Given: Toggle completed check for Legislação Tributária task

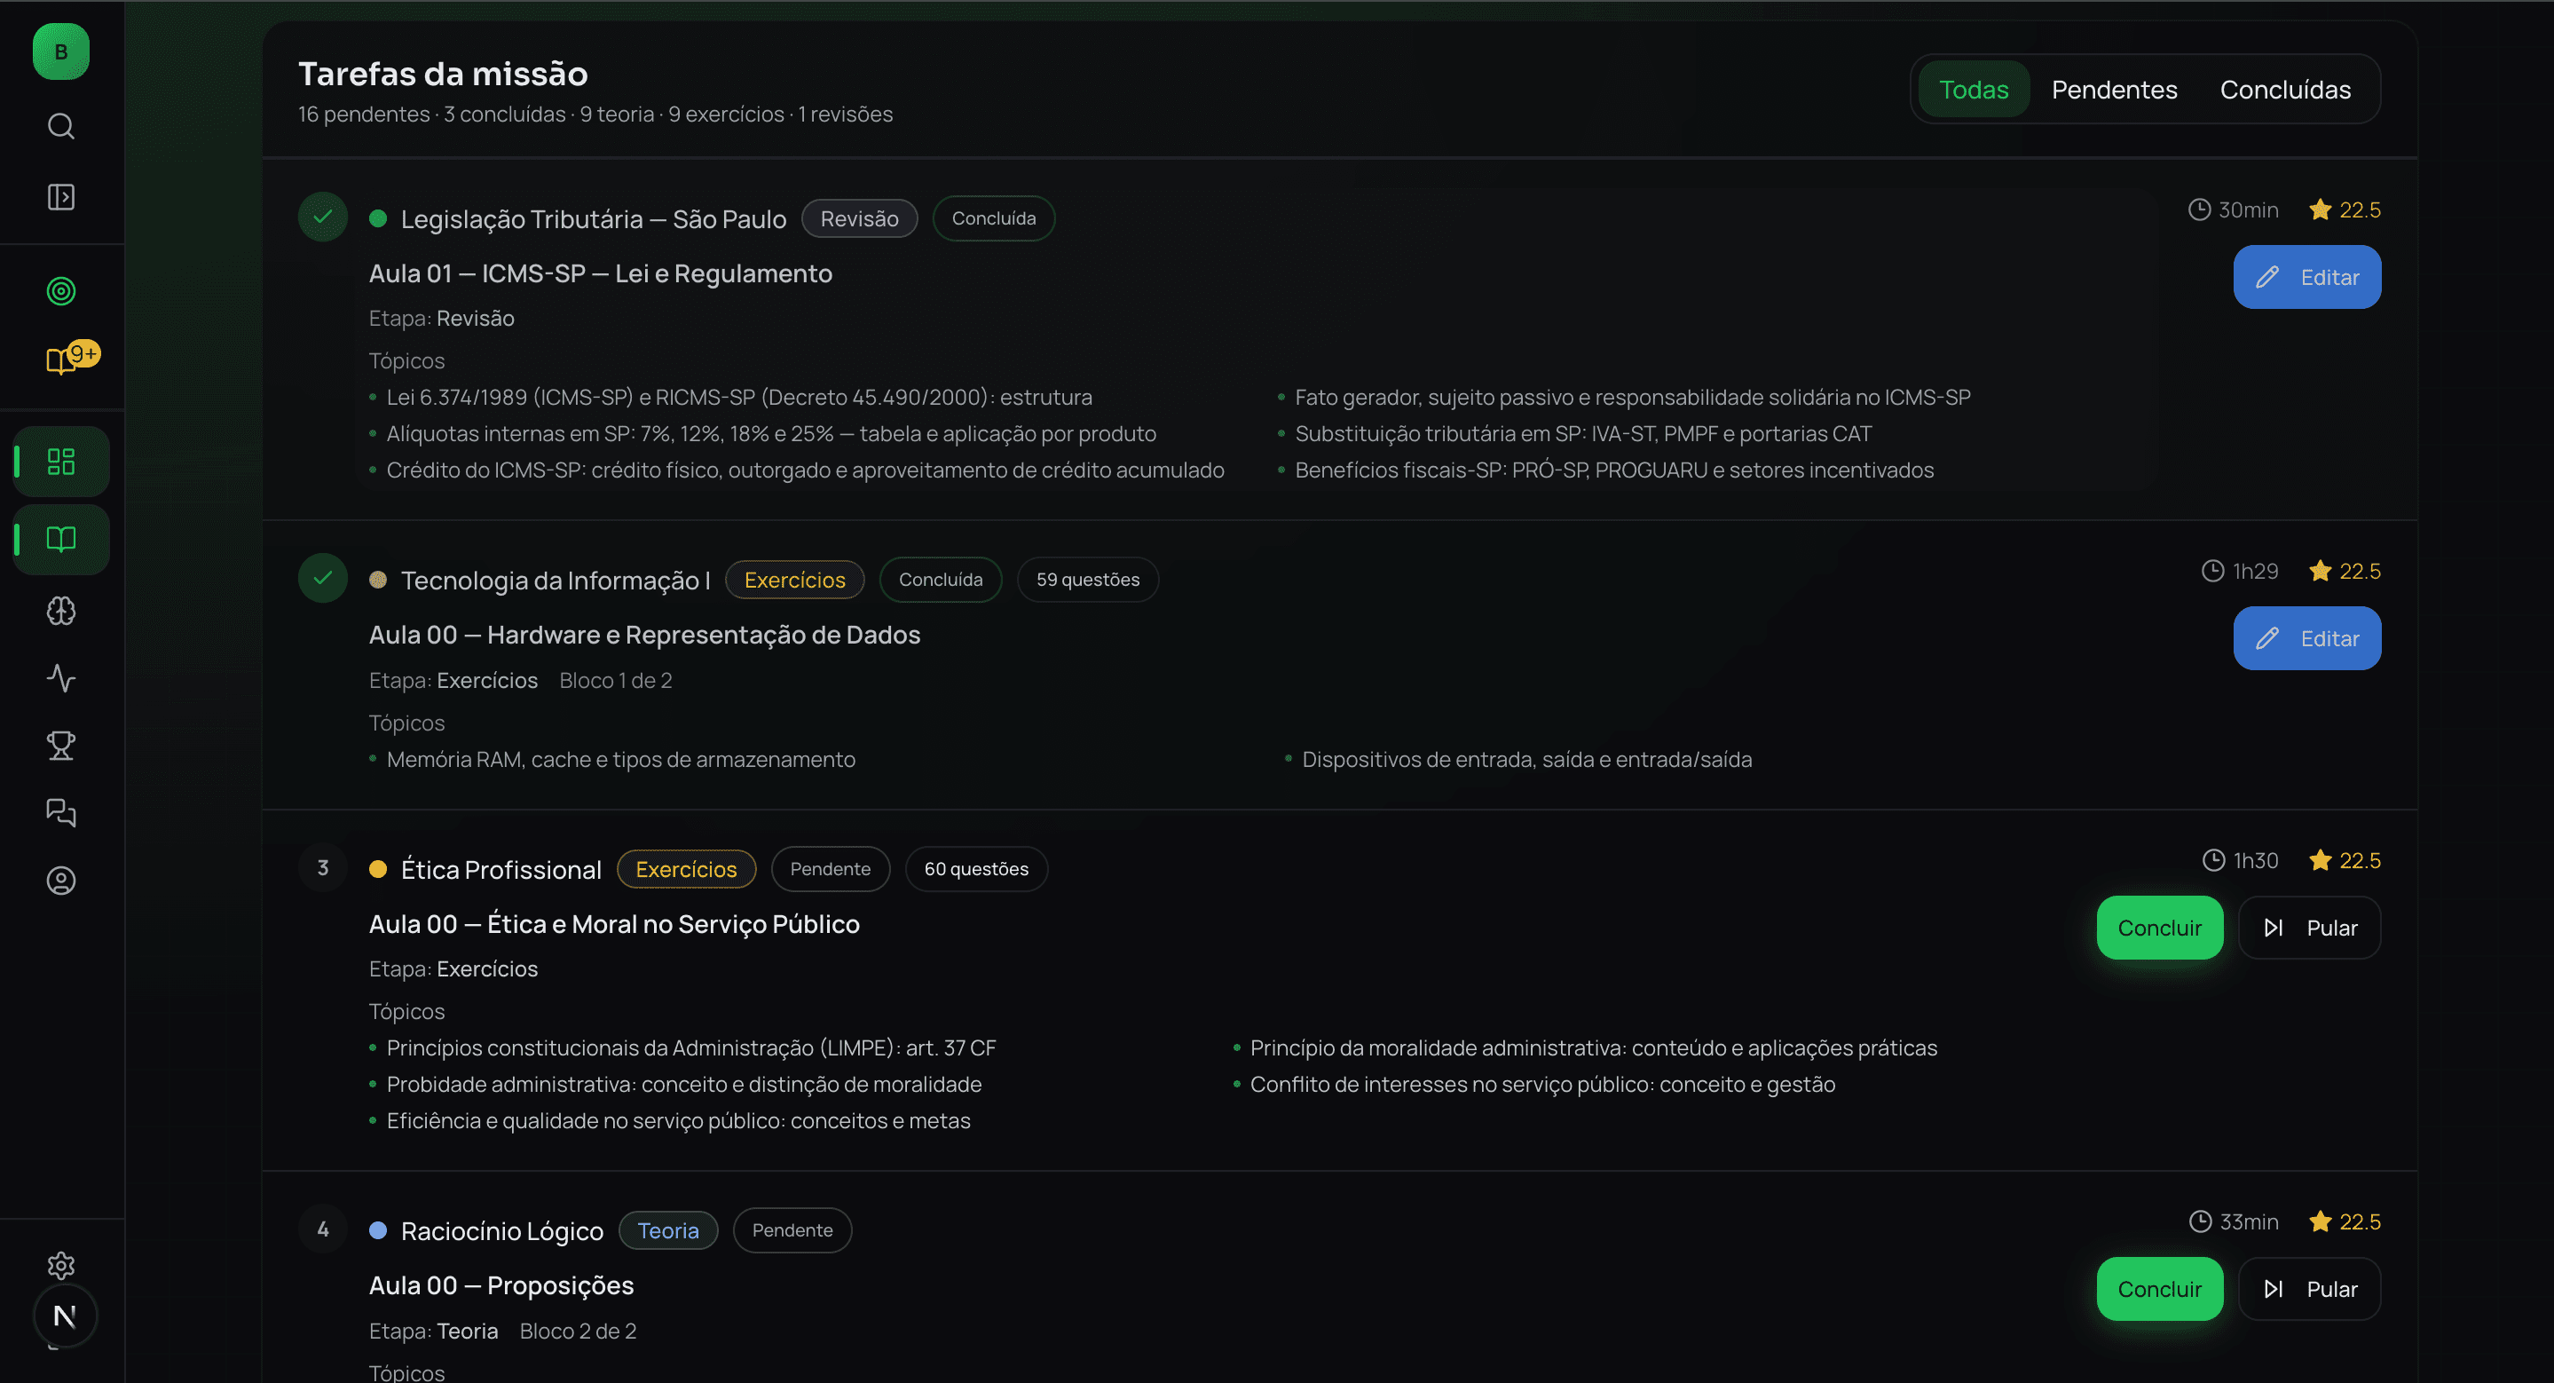Looking at the screenshot, I should point(323,216).
